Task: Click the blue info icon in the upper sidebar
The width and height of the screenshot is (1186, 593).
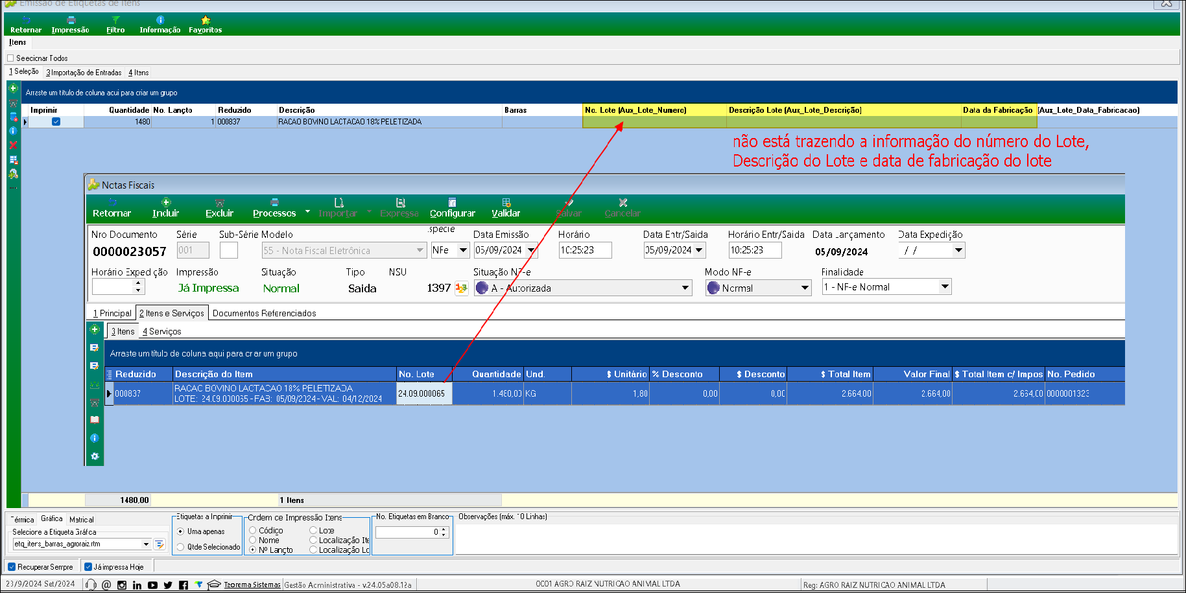Action: pos(13,131)
